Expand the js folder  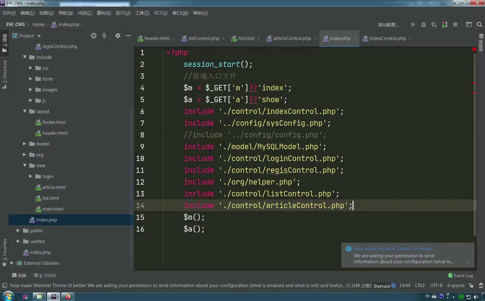(x=30, y=100)
